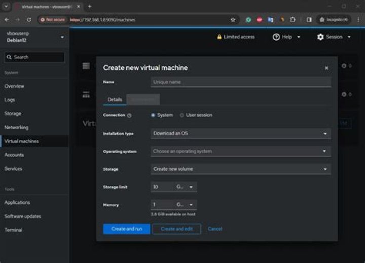Switch to the Details tab
This screenshot has height=263, width=365.
115,100
